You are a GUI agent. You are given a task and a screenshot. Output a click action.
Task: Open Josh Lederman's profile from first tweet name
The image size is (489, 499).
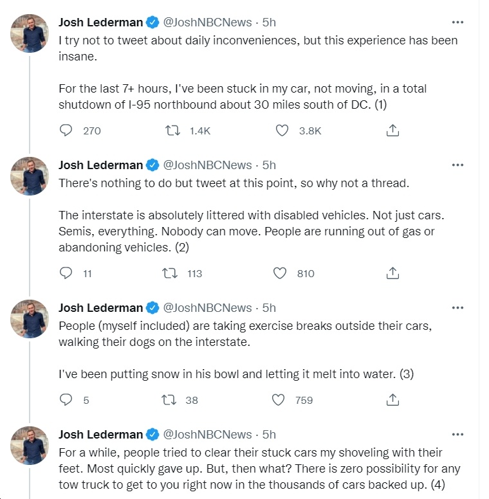click(100, 23)
